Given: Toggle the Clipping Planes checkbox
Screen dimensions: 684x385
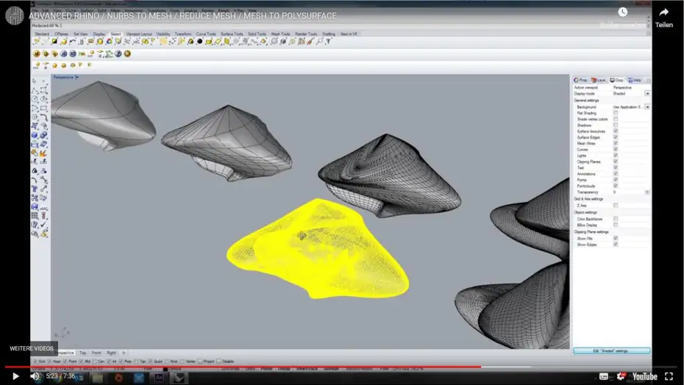Looking at the screenshot, I should pos(616,162).
